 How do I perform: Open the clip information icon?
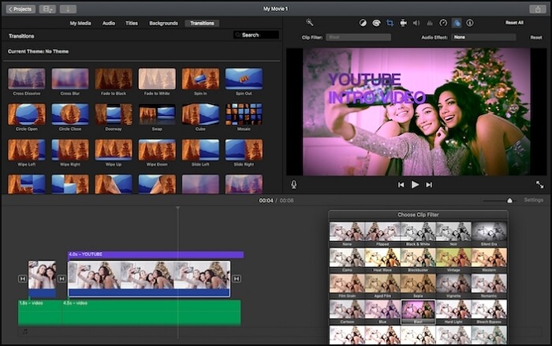point(470,23)
